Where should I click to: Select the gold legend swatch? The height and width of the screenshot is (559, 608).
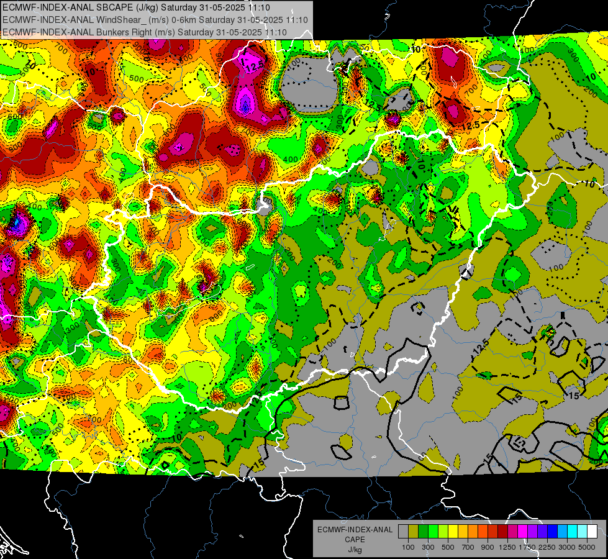click(463, 532)
